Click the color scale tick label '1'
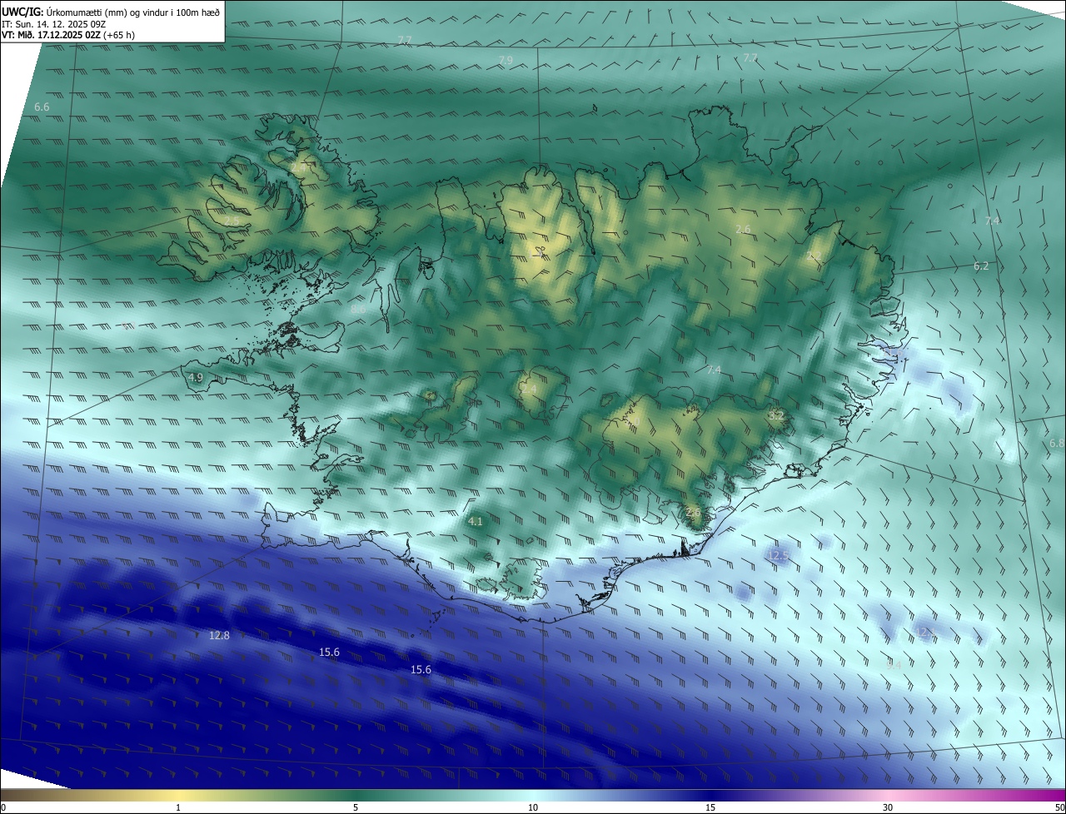 tap(178, 807)
